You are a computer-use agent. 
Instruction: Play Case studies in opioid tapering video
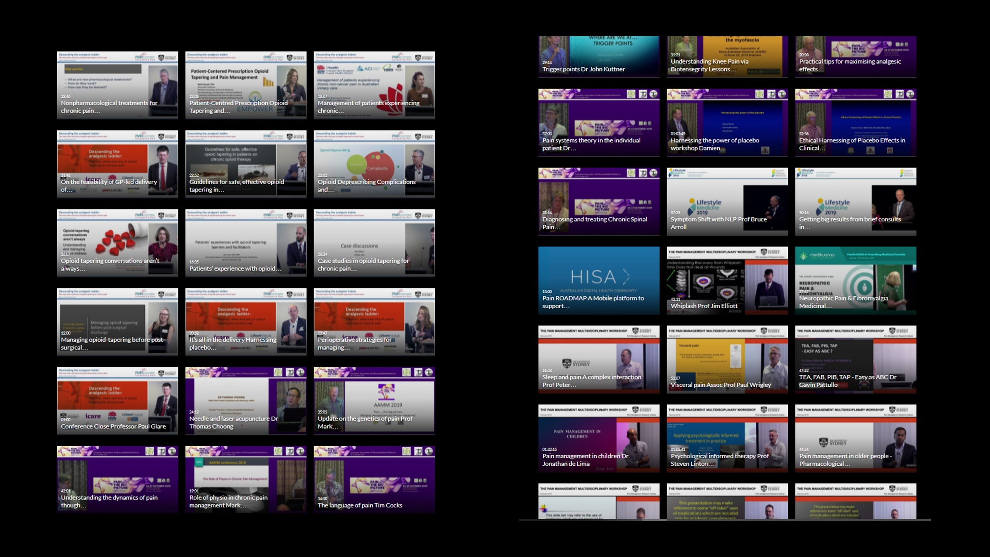(374, 243)
